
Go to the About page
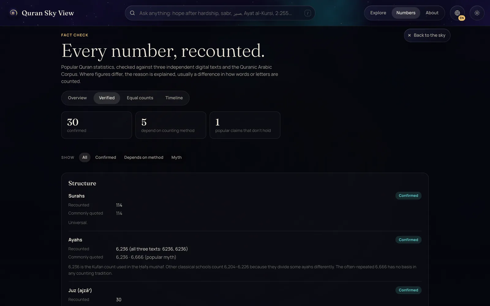[x=432, y=13]
